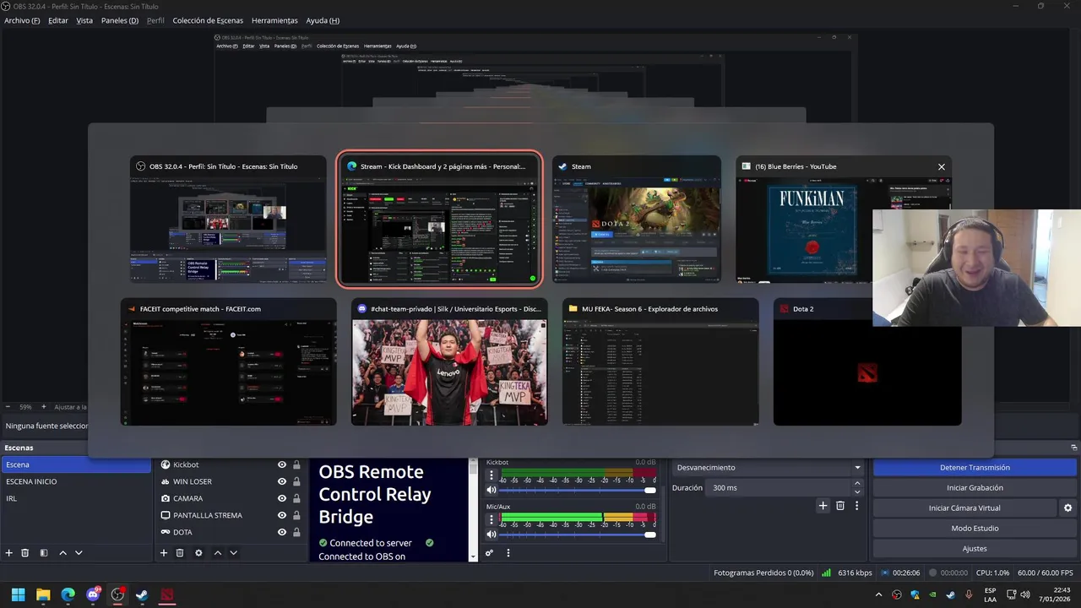Screen dimensions: 1081x608
Task: Hide the DOTA source
Action: pos(282,532)
